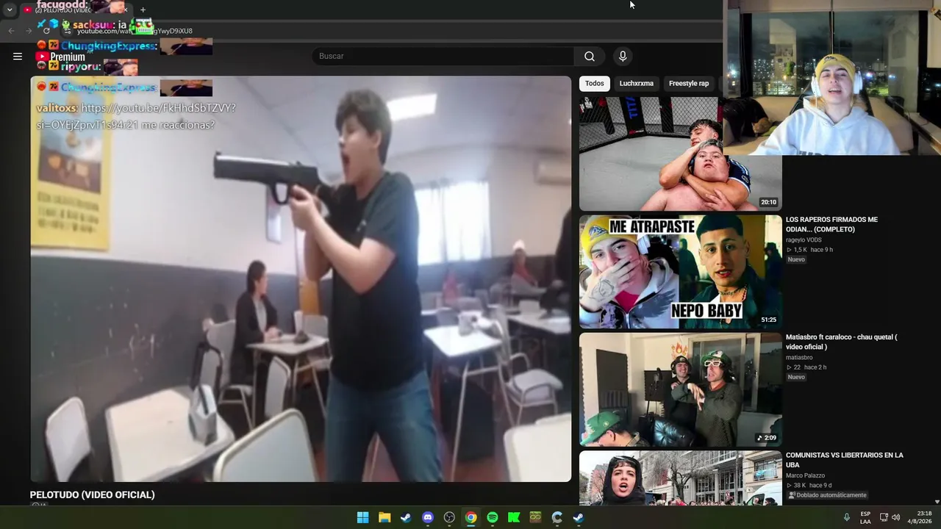Image resolution: width=941 pixels, height=529 pixels.
Task: Click the search magnifier button
Action: tap(590, 57)
